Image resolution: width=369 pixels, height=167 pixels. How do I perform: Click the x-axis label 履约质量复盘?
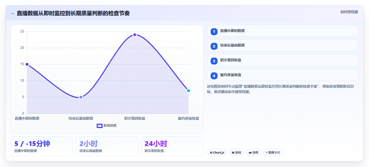coord(189,118)
